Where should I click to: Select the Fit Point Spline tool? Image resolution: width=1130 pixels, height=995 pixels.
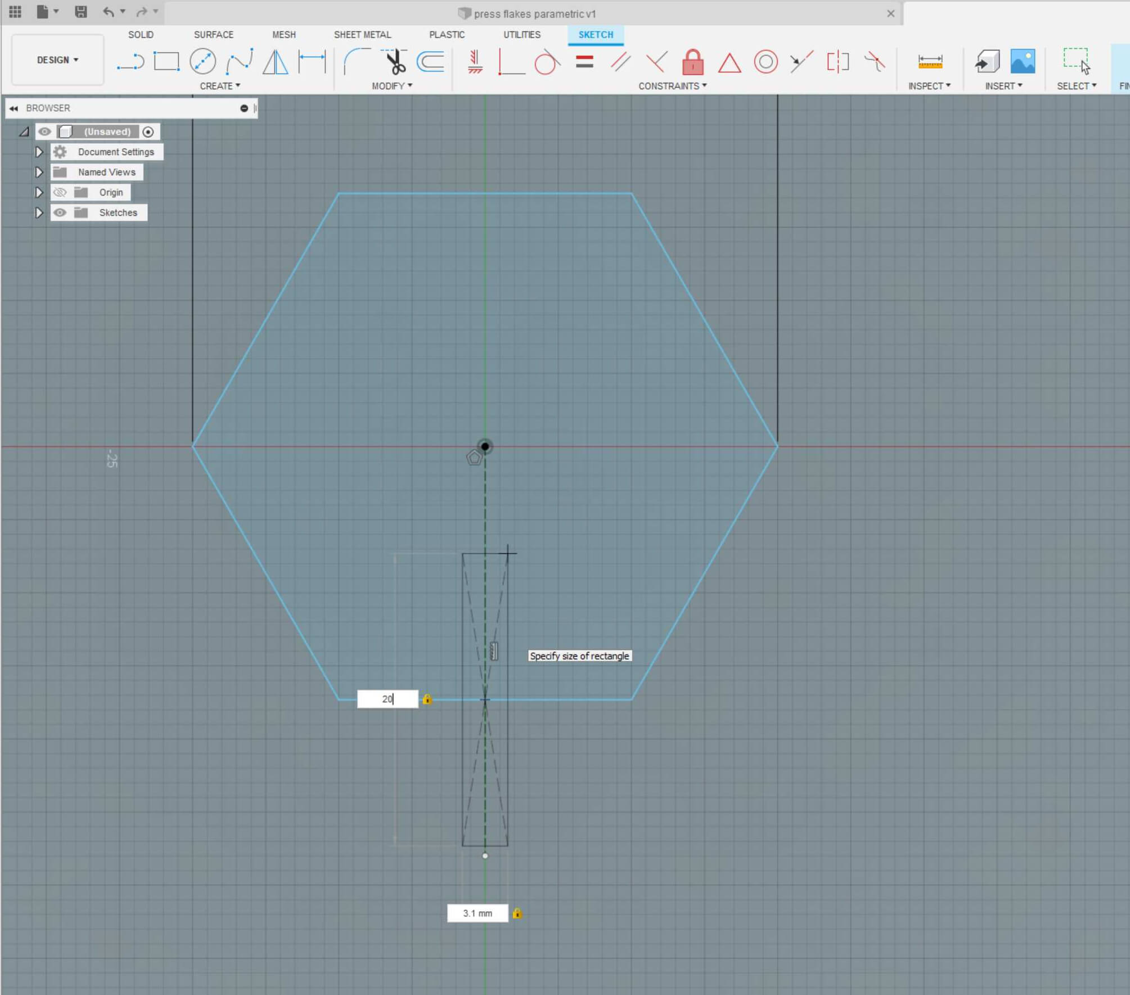click(239, 62)
